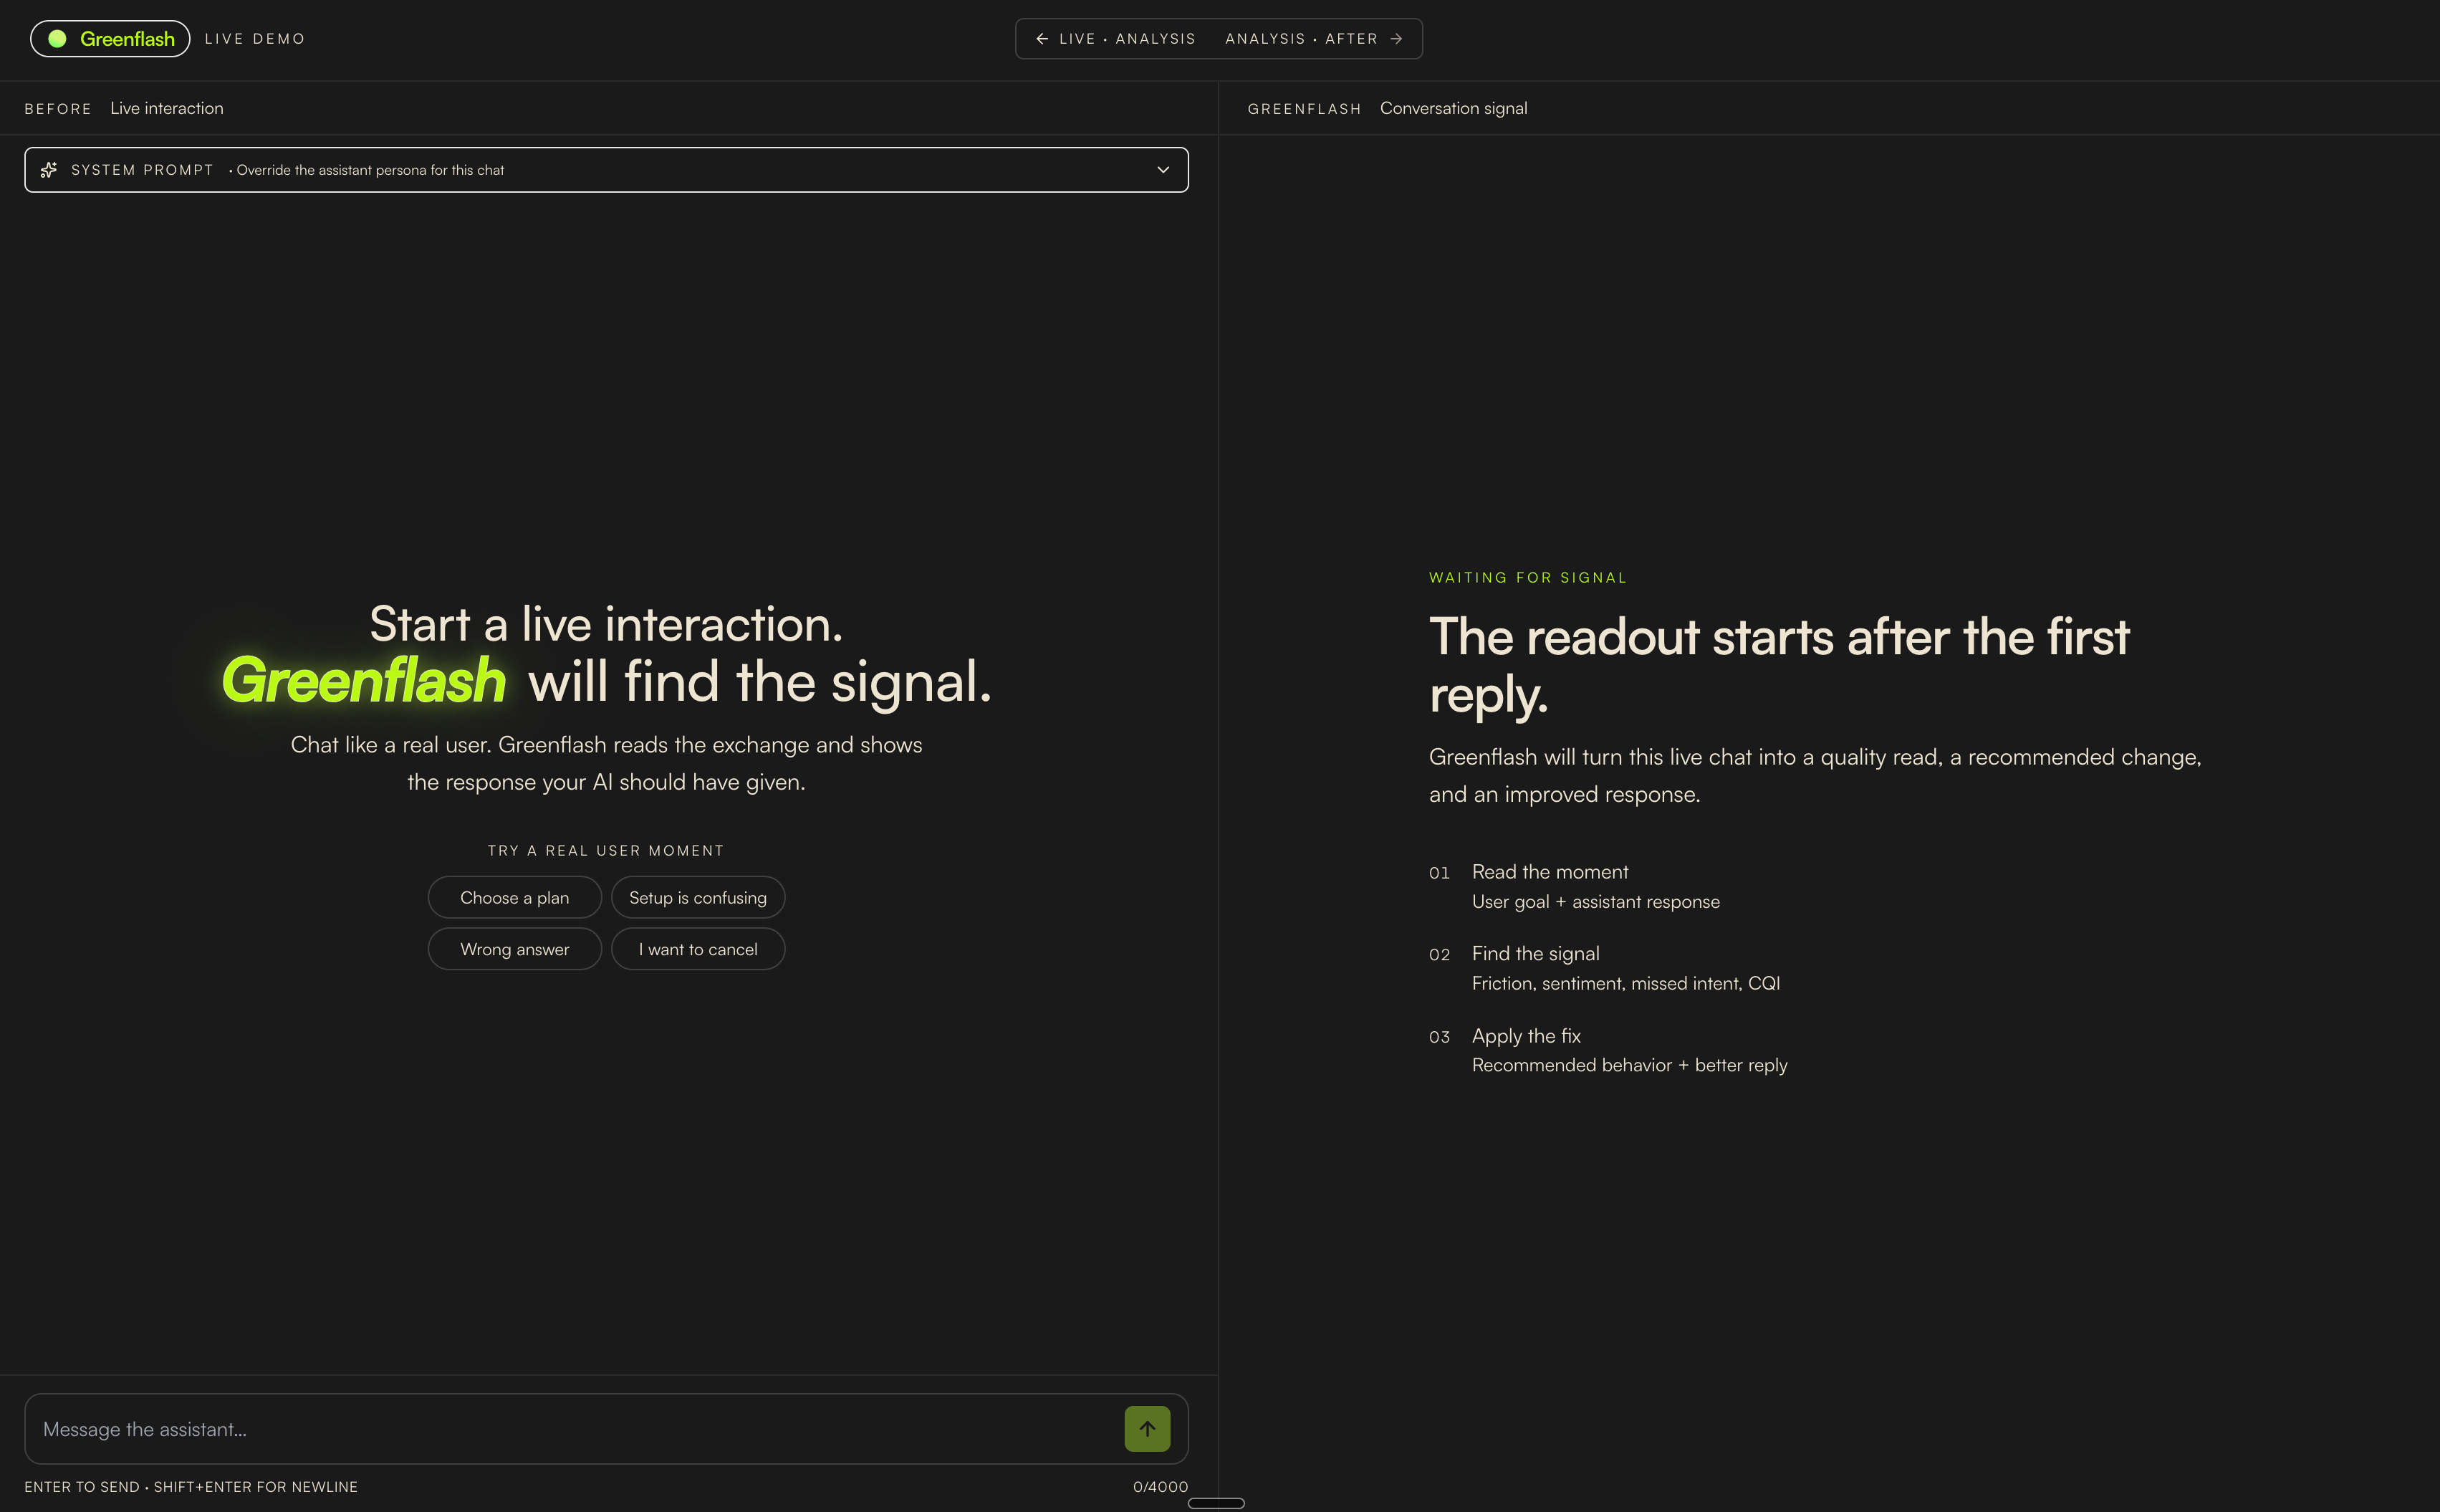Viewport: 2440px width, 1512px height.
Task: Switch to Analysis · After view
Action: (1313, 39)
